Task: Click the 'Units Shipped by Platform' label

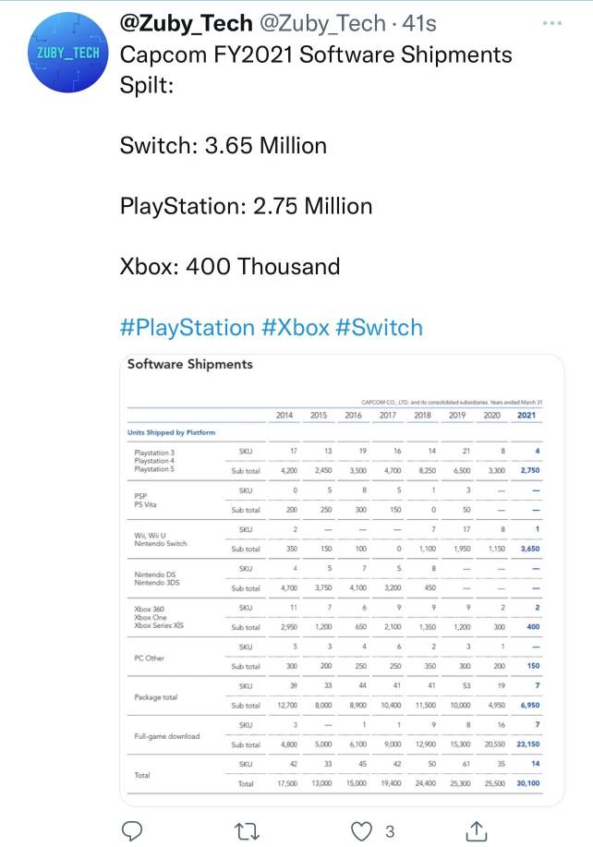Action: [x=171, y=433]
